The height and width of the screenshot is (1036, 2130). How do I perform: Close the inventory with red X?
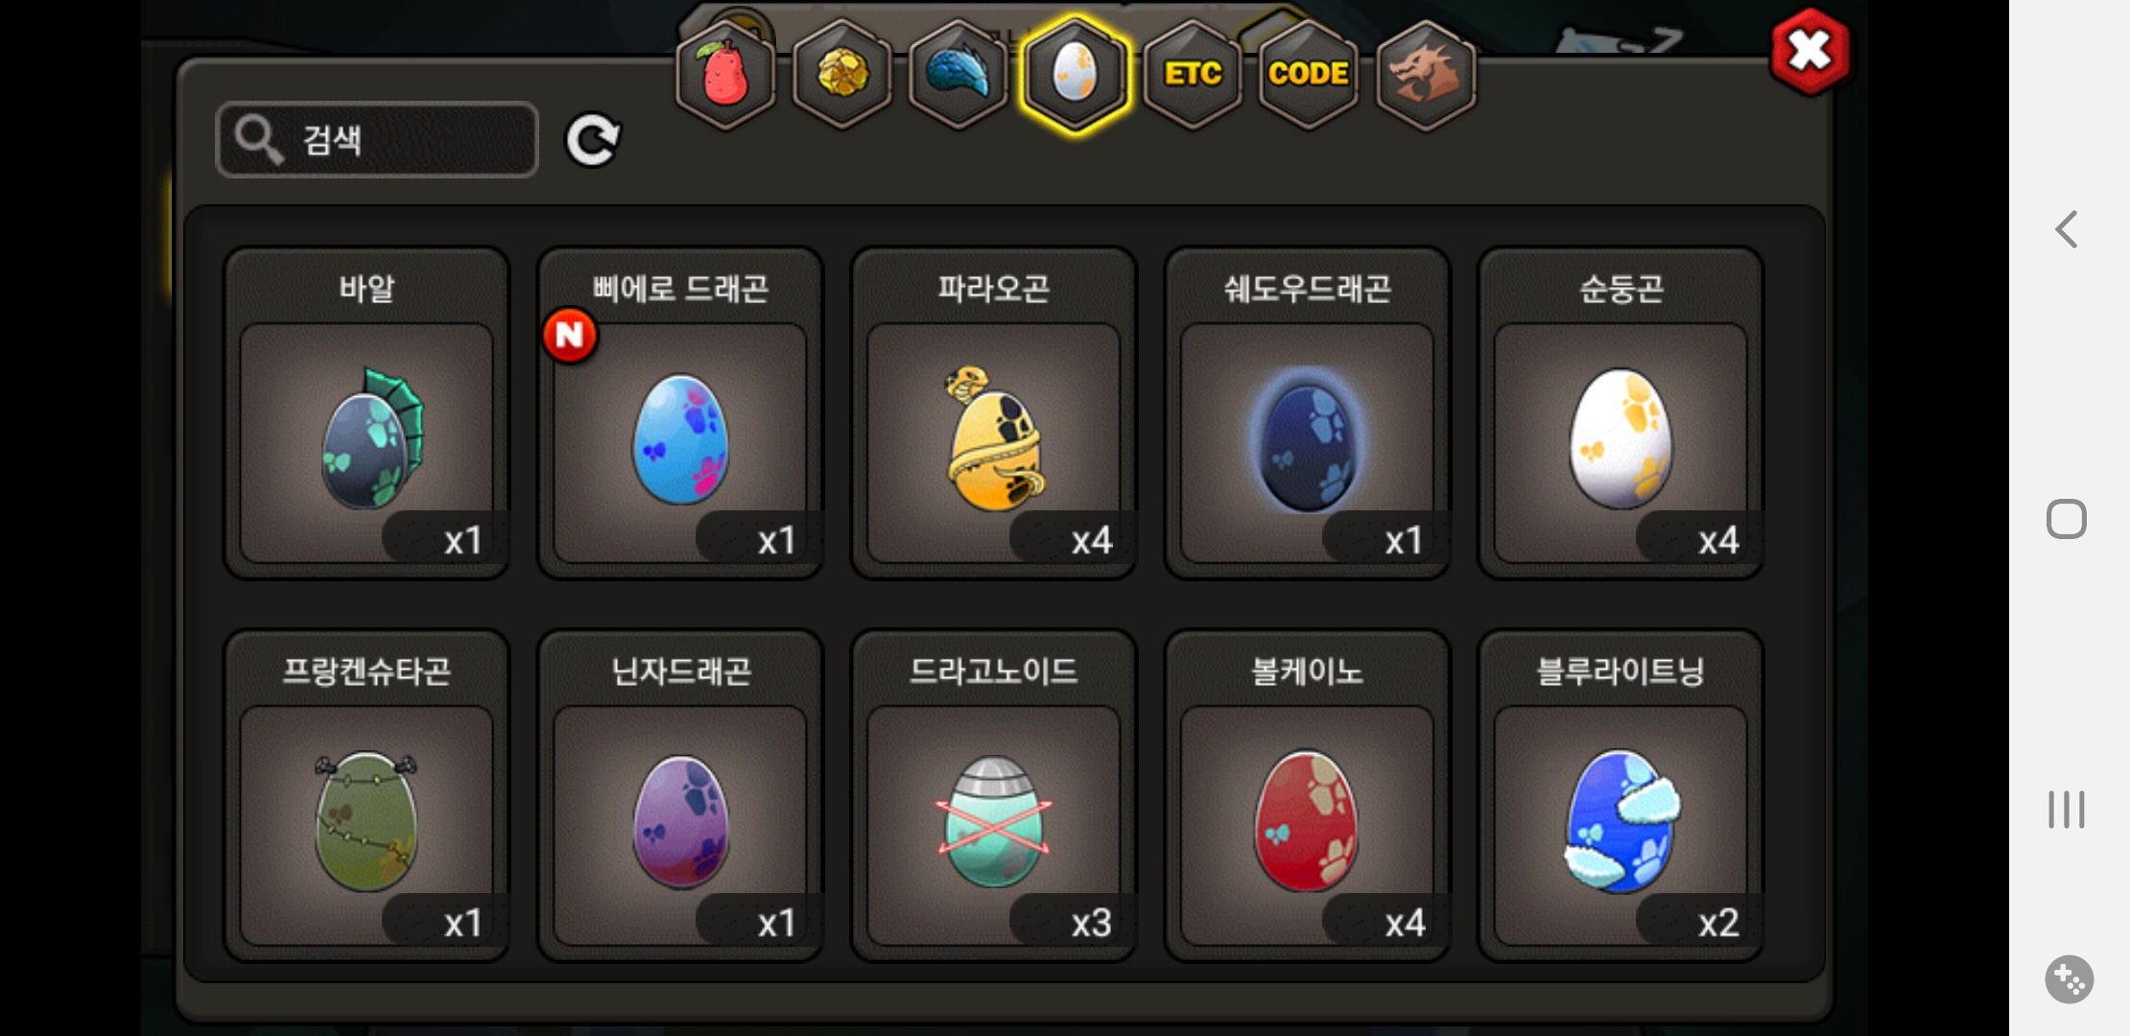[x=1810, y=52]
